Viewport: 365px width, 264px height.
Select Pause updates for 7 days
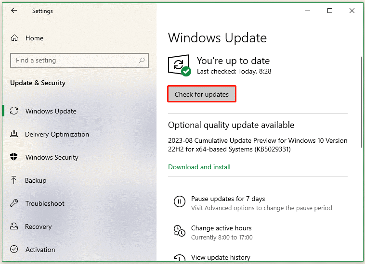coord(228,199)
